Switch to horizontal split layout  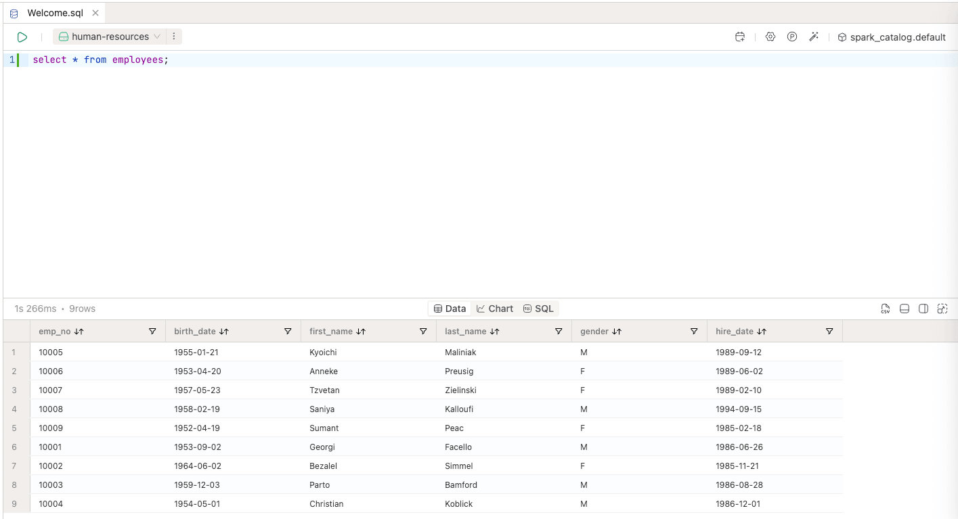coord(904,309)
